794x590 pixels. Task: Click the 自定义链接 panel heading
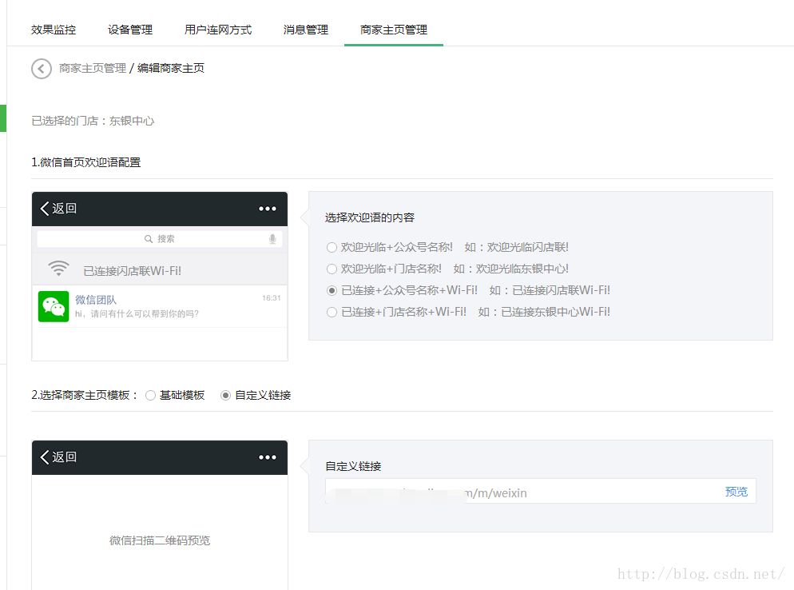353,466
